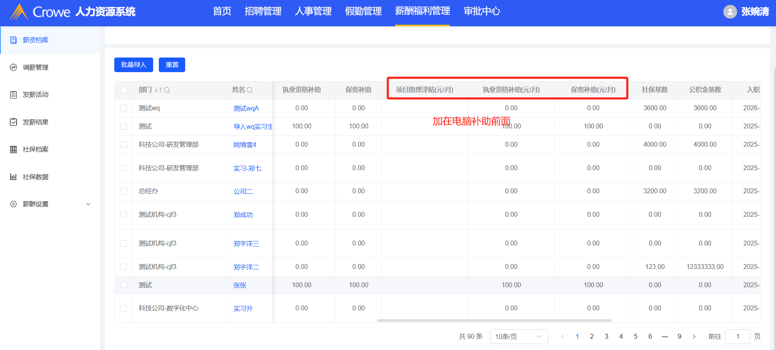Image resolution: width=776 pixels, height=350 pixels.
Task: Check the row checkbox for 测试wq
Action: pyautogui.click(x=124, y=108)
